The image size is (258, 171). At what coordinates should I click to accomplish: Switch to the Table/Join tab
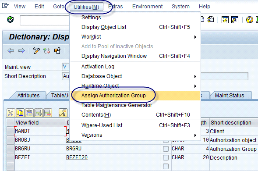coord(60,96)
